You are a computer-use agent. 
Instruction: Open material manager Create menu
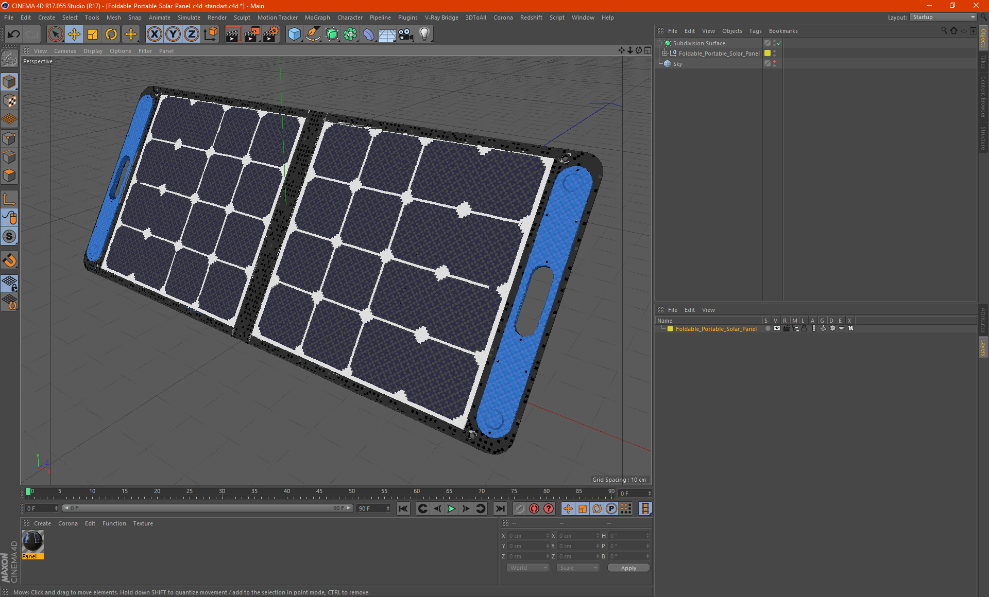(x=42, y=523)
